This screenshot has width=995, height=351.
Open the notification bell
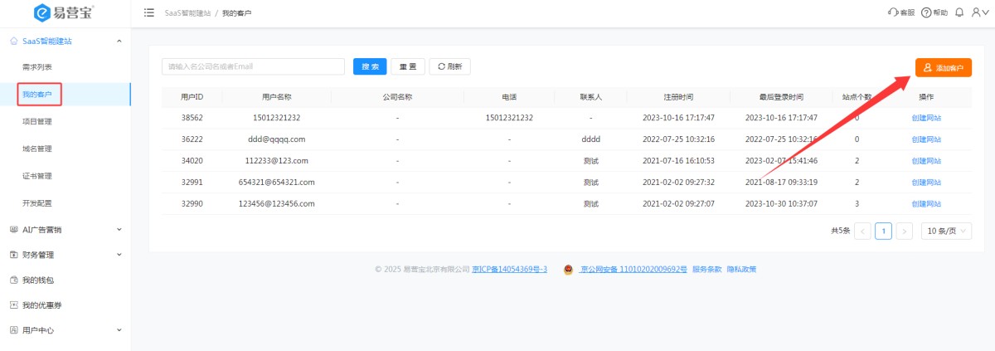click(x=959, y=12)
